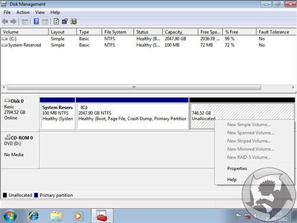The height and width of the screenshot is (223, 297).
Task: Click the blue Primary partition legend swatch
Action: pyautogui.click(x=36, y=195)
